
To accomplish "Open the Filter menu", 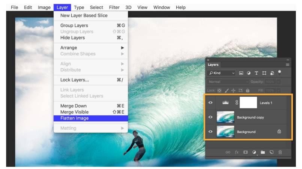I will [x=114, y=7].
